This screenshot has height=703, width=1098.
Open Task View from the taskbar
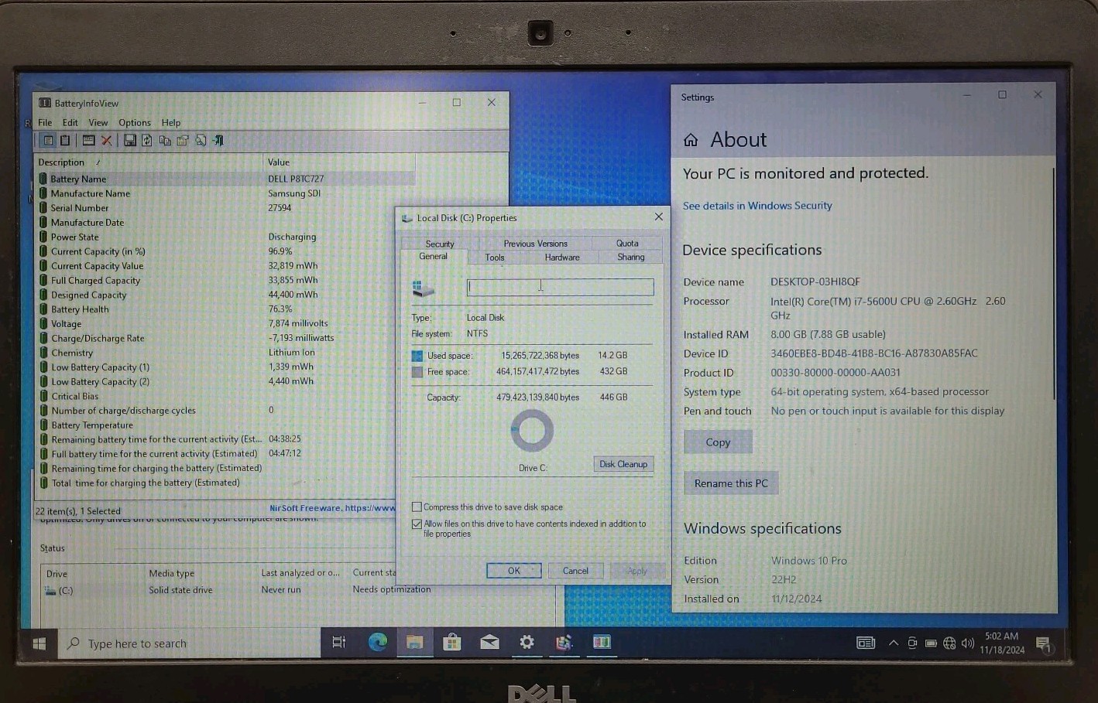[x=339, y=643]
